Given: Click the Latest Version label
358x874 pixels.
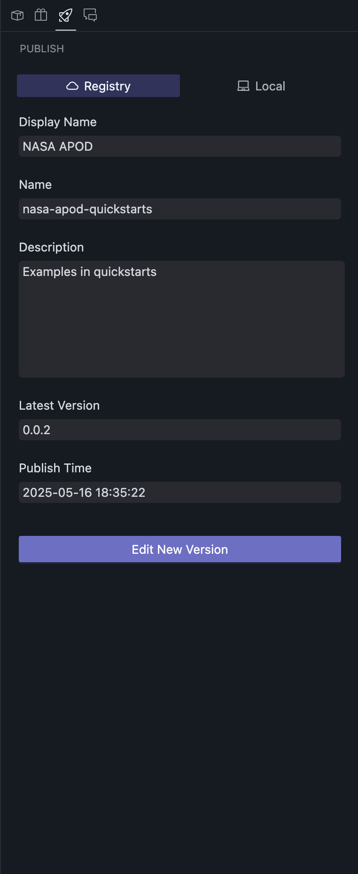Looking at the screenshot, I should (59, 405).
